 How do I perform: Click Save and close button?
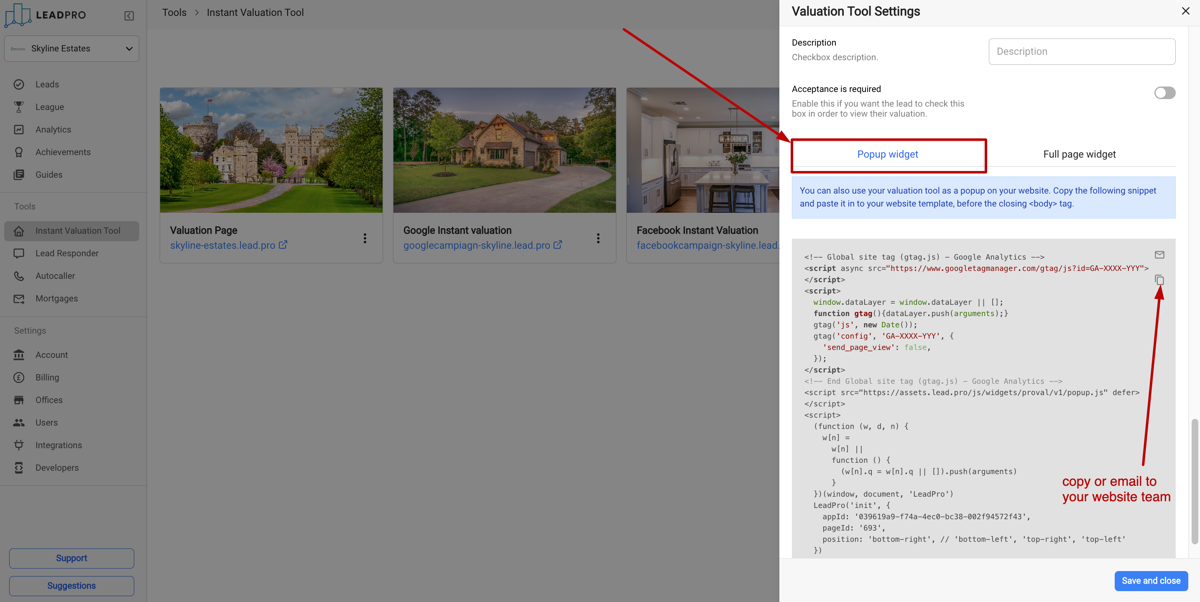tap(1151, 581)
